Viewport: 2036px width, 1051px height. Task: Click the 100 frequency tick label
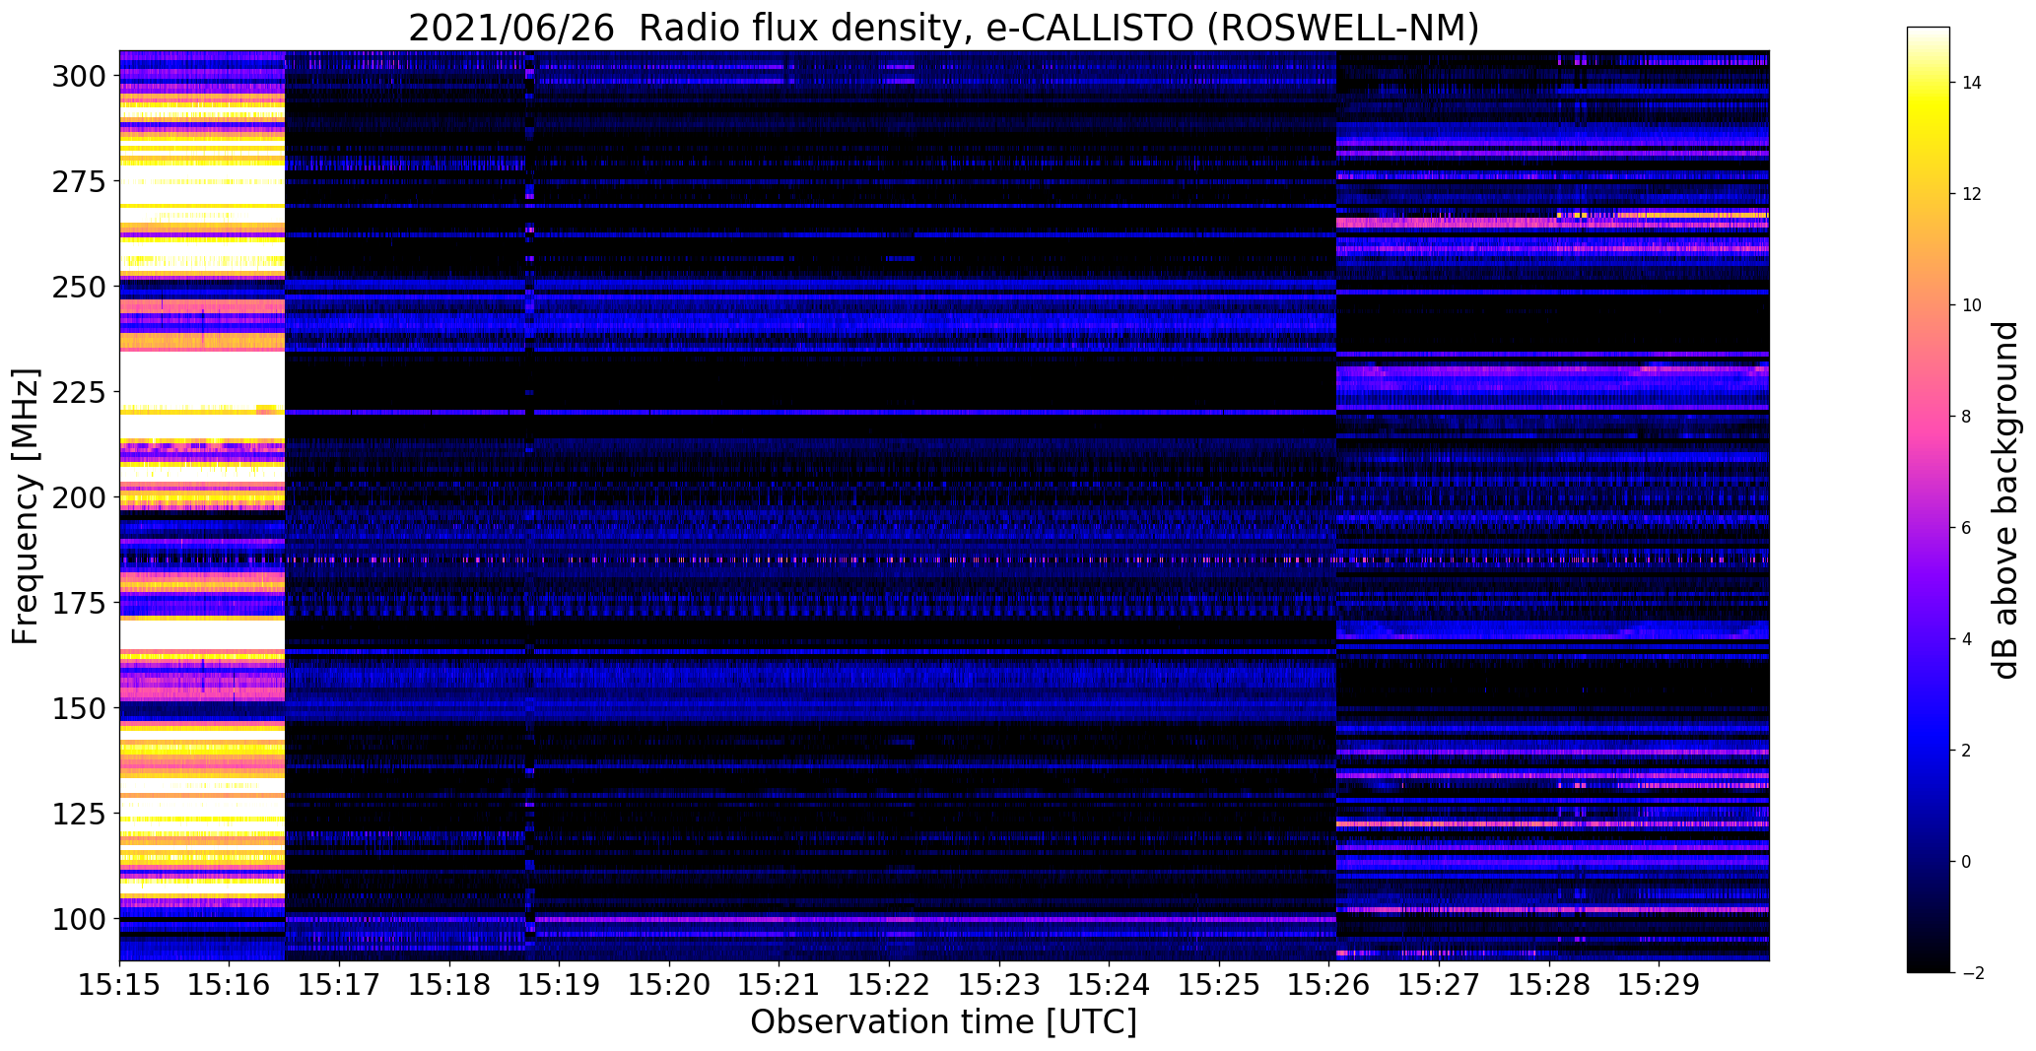click(80, 919)
